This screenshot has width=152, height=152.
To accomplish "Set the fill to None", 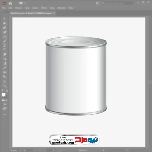I will click(6, 100).
